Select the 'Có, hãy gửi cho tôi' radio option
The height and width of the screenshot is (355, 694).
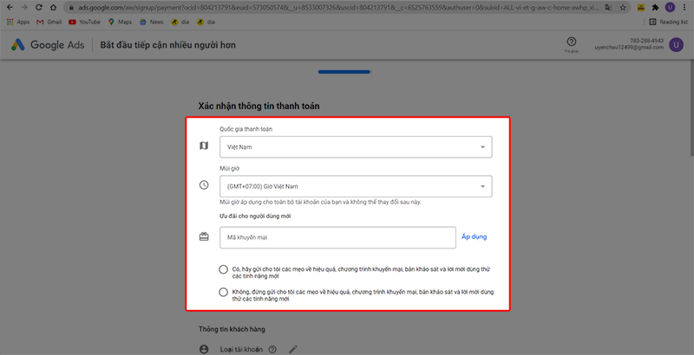click(225, 269)
